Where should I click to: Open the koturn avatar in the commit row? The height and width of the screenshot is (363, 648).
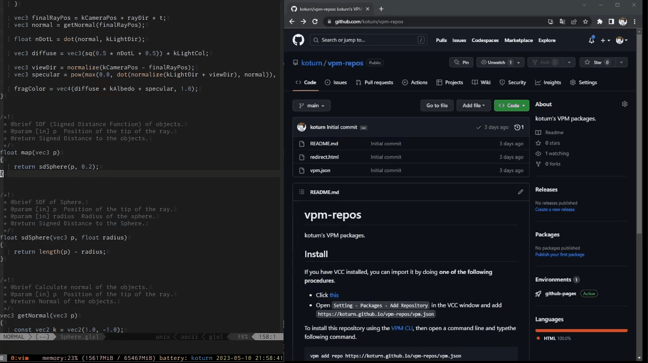302,127
